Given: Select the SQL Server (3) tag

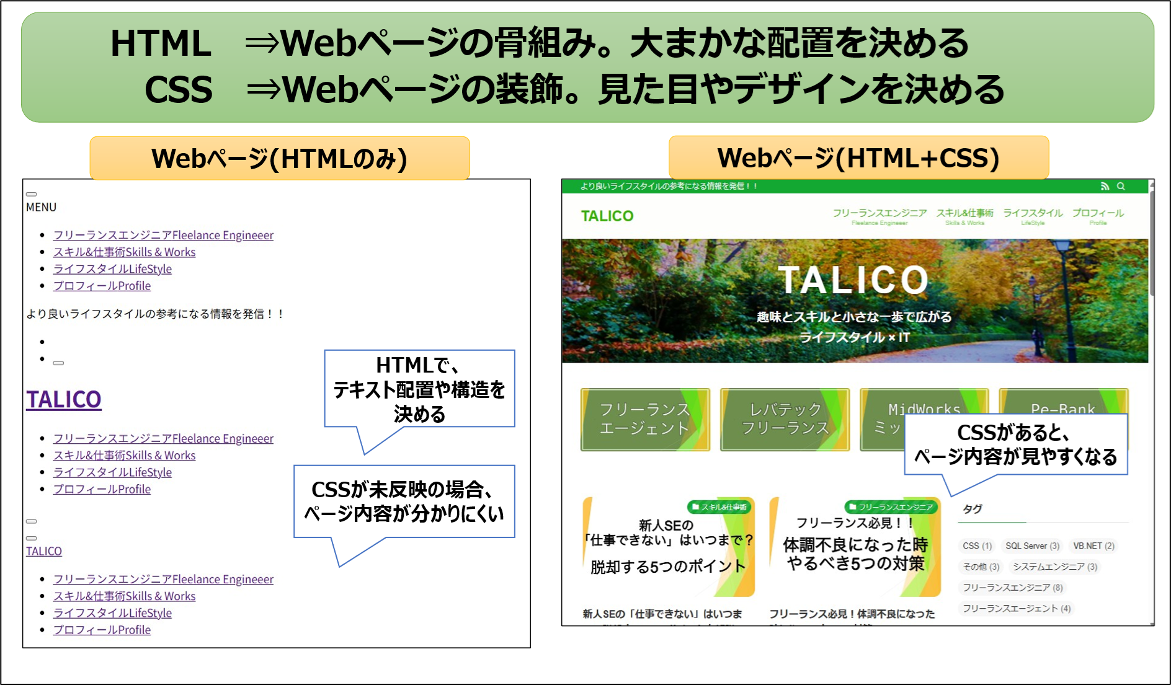Looking at the screenshot, I should click(x=1032, y=546).
